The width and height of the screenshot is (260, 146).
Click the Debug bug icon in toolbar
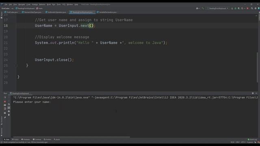(235, 8)
